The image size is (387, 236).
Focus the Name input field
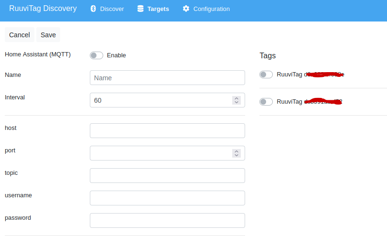tap(167, 78)
